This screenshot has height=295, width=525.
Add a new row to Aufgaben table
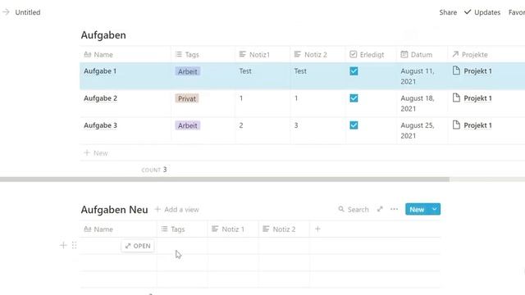96,153
